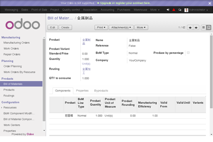Click the Administrator avatar picture

coord(186,10)
